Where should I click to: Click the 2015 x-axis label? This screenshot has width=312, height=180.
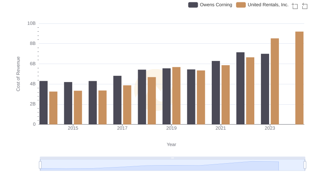(x=73, y=128)
